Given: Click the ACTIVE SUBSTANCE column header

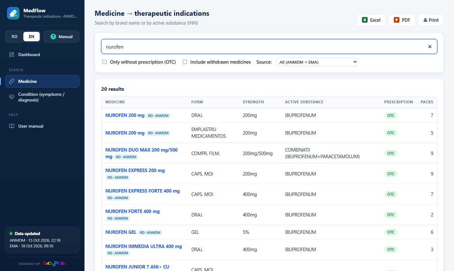Looking at the screenshot, I should pyautogui.click(x=304, y=102).
